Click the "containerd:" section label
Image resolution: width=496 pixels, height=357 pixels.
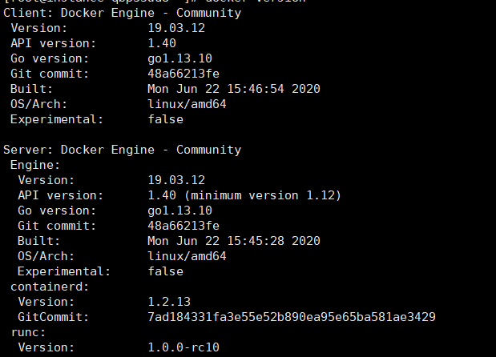coord(46,287)
